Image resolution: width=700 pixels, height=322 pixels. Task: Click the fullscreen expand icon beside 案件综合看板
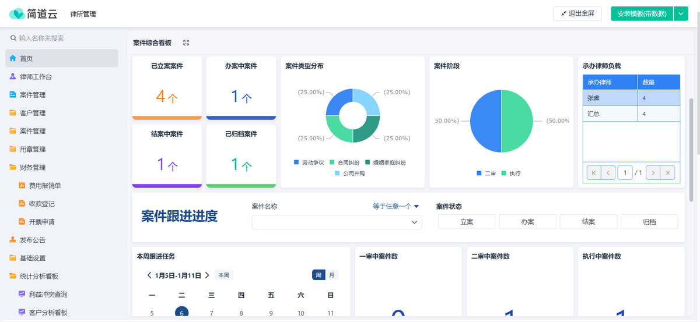186,43
